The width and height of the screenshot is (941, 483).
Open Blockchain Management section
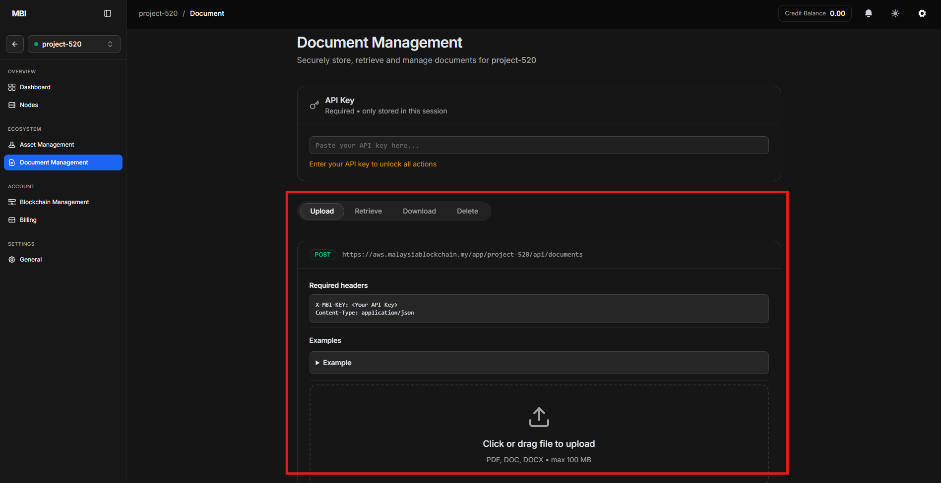pyautogui.click(x=54, y=202)
